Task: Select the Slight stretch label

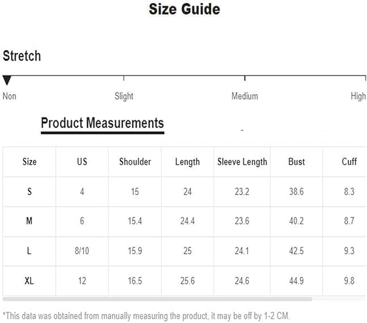Action: point(124,96)
